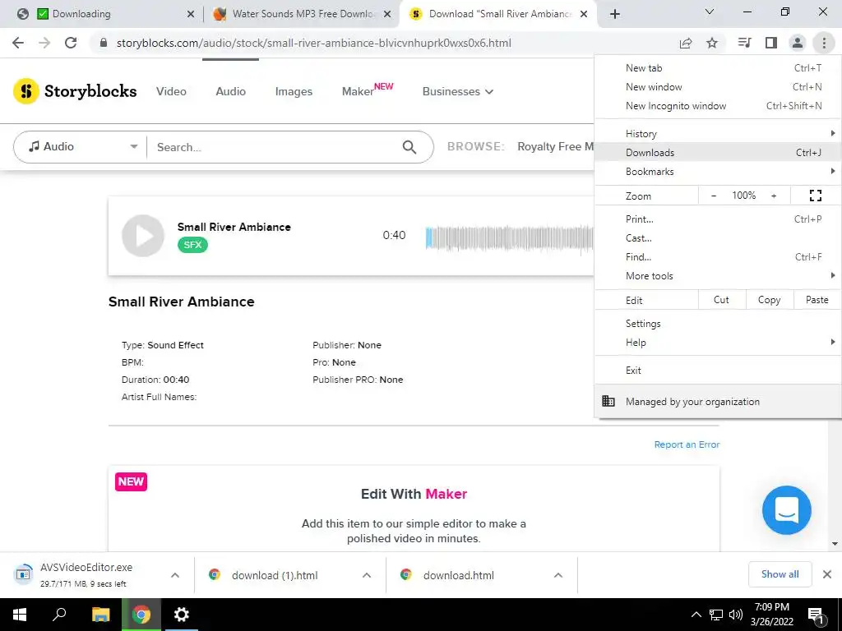Expand the Businesses nav dropdown
Image resolution: width=842 pixels, height=631 pixels.
click(x=457, y=92)
